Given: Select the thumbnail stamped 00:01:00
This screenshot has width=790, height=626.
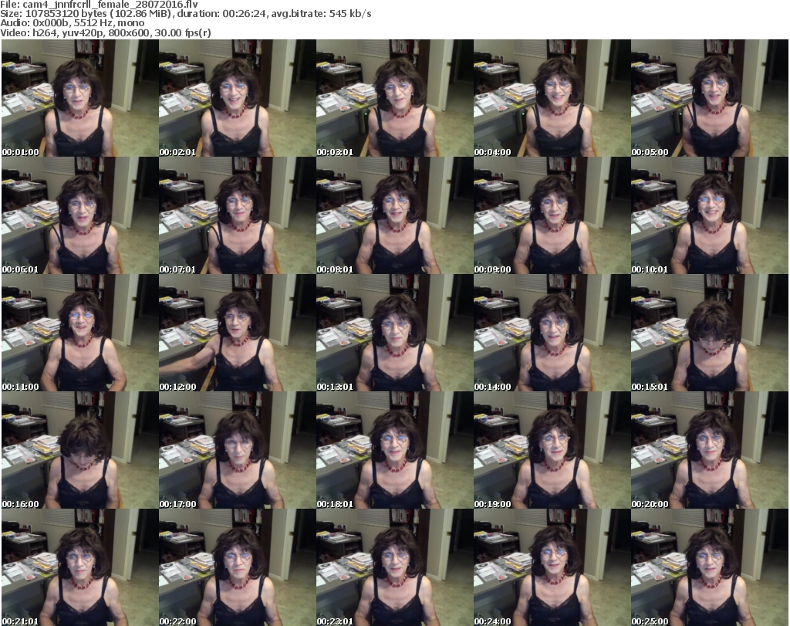Looking at the screenshot, I should click(79, 98).
